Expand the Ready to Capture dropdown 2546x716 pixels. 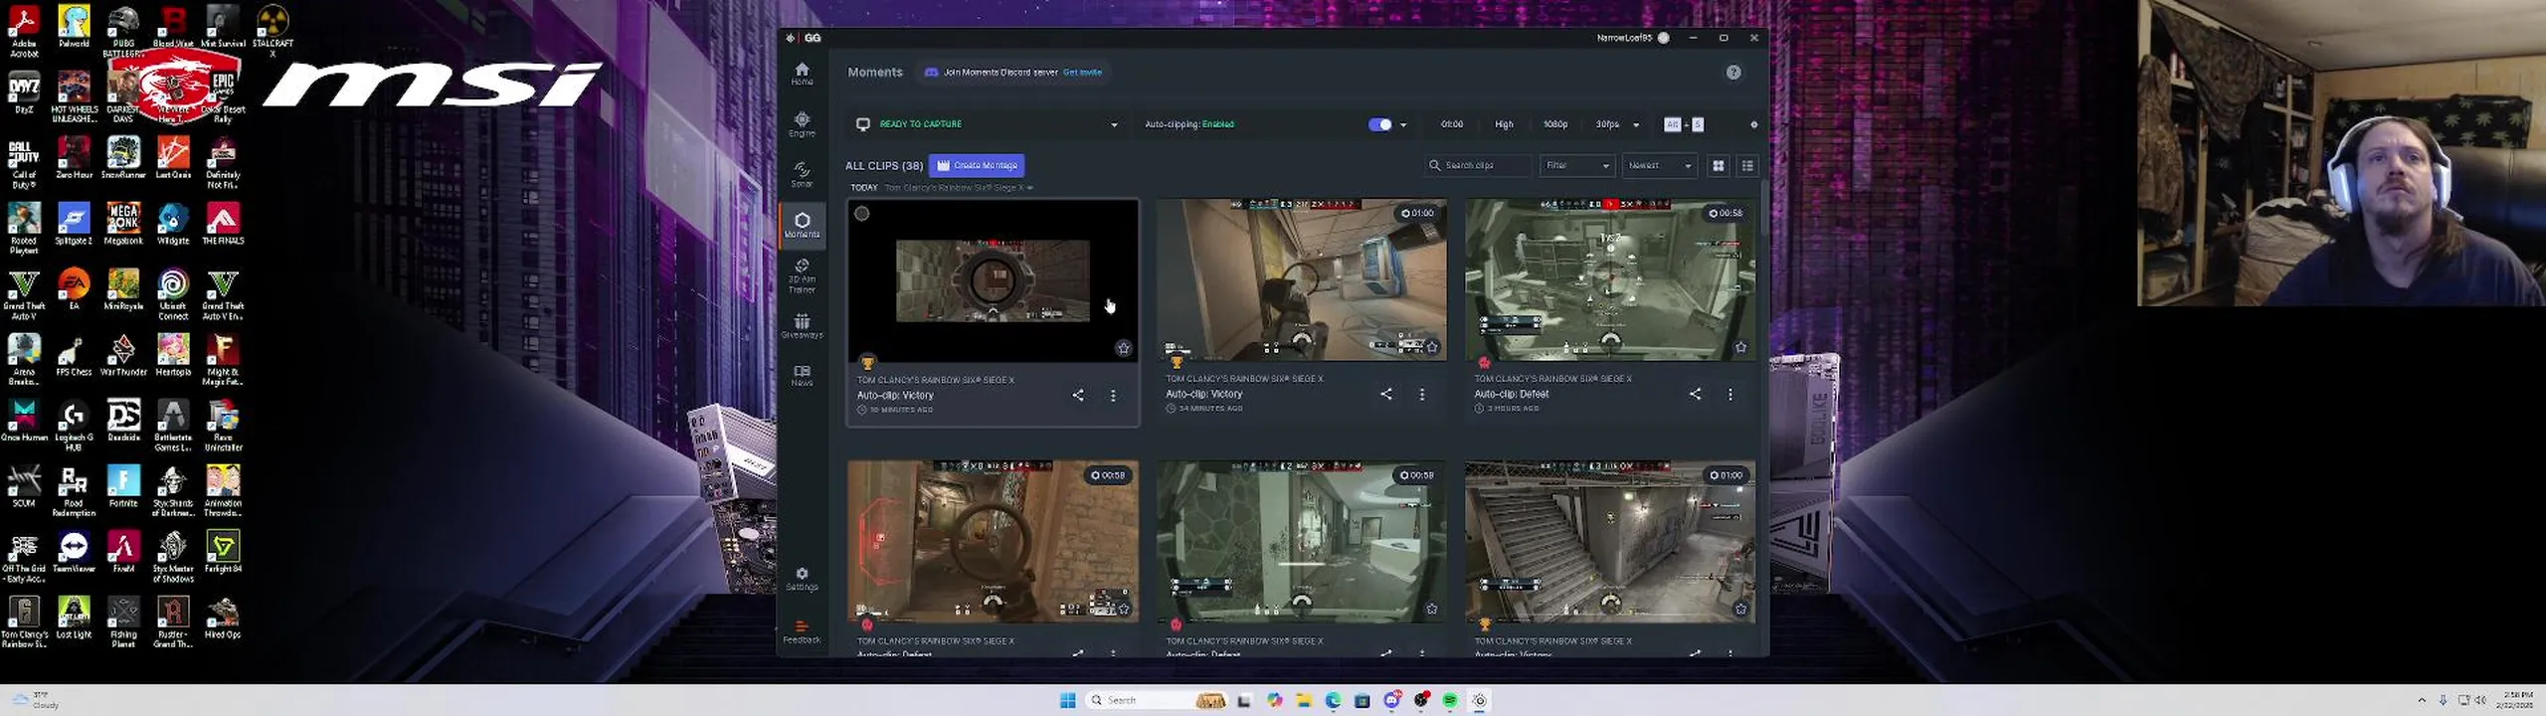pyautogui.click(x=1114, y=125)
